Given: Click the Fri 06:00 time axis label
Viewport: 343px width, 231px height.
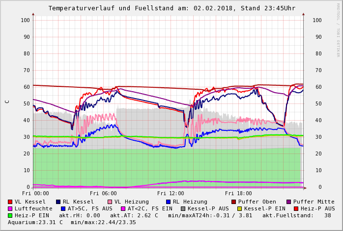Looking at the screenshot, I should point(103,193).
